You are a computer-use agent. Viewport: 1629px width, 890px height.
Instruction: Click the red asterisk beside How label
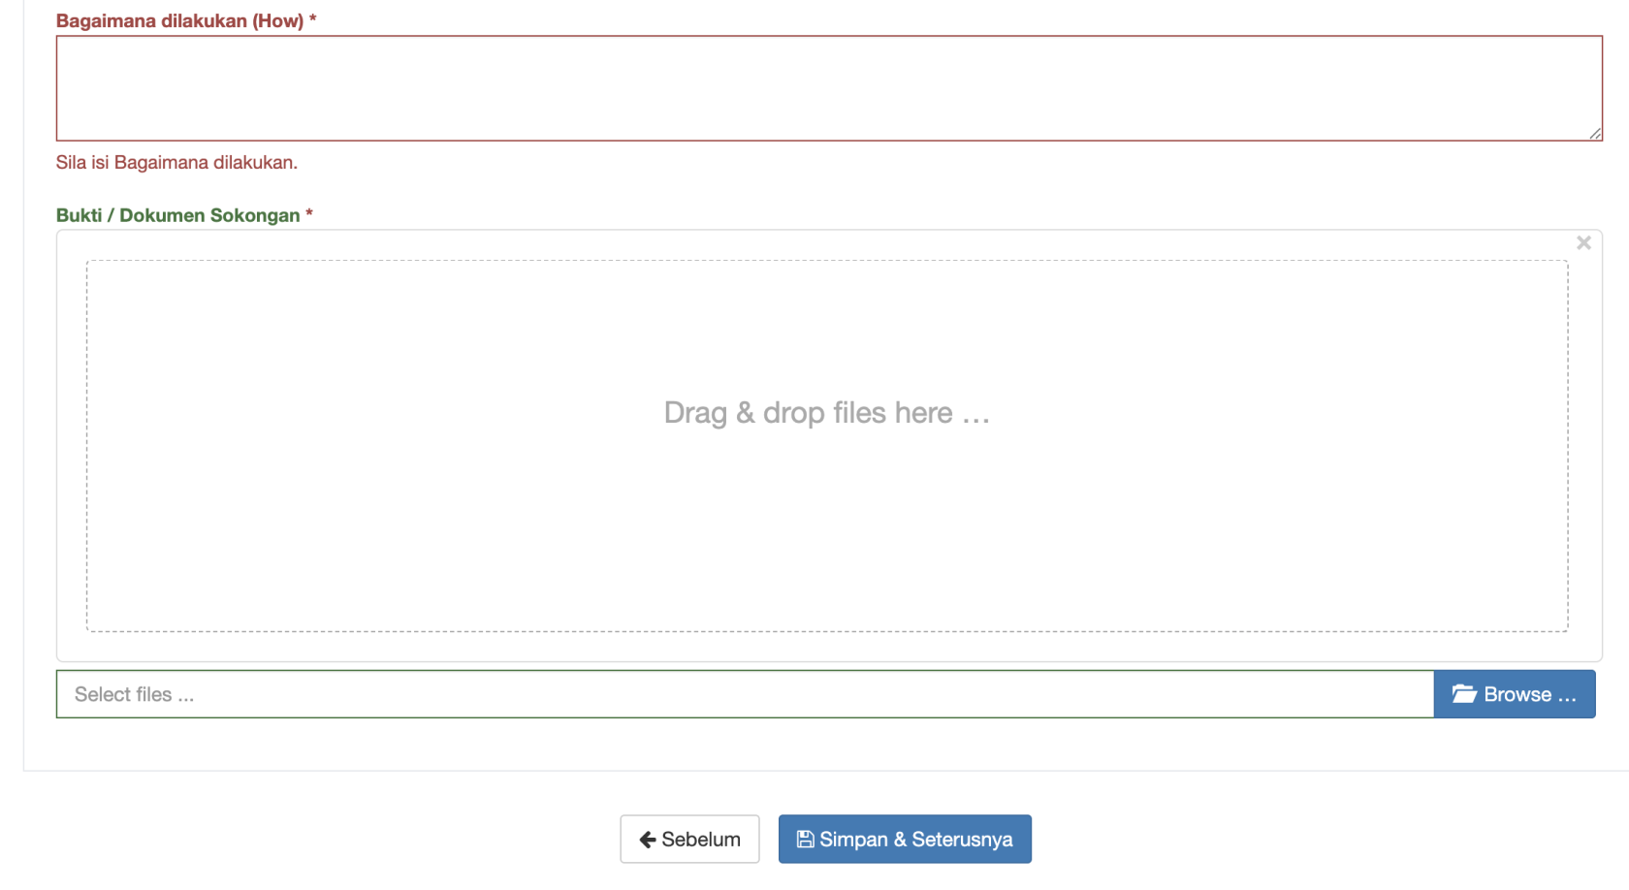click(312, 18)
